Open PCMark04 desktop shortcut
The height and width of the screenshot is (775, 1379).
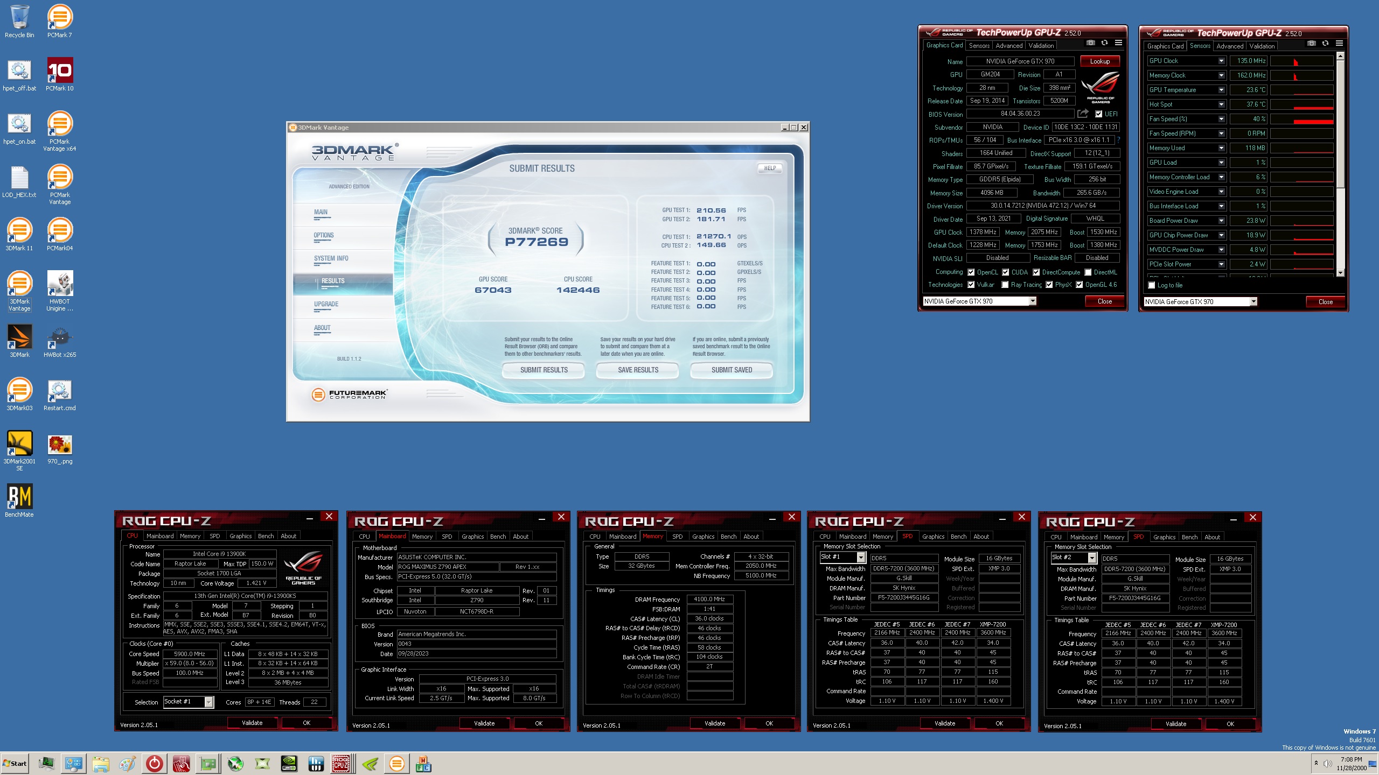(x=60, y=234)
